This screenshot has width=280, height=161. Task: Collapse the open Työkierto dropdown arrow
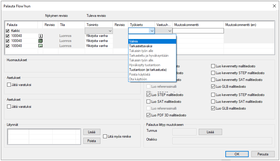pos(152,31)
